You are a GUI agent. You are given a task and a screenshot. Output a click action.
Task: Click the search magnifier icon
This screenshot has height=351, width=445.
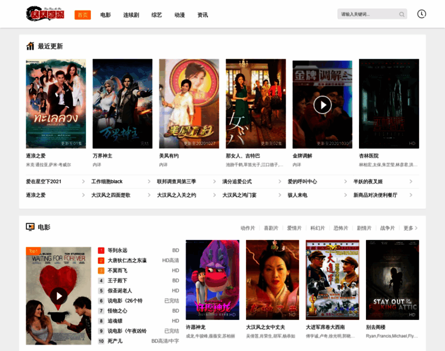click(x=402, y=14)
